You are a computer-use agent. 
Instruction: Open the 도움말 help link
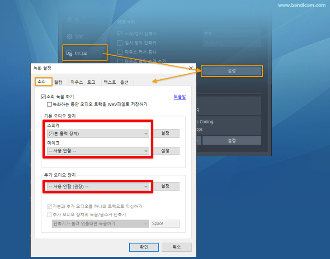tap(180, 97)
